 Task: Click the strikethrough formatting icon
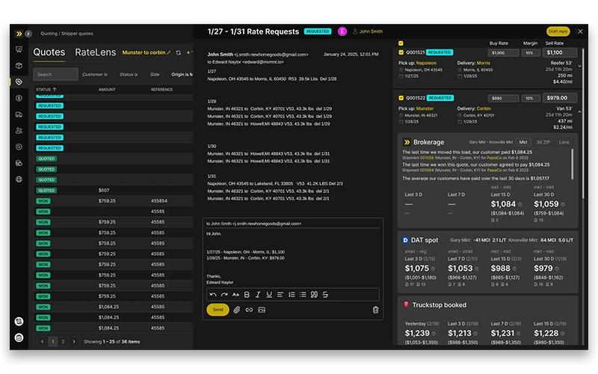pyautogui.click(x=325, y=295)
